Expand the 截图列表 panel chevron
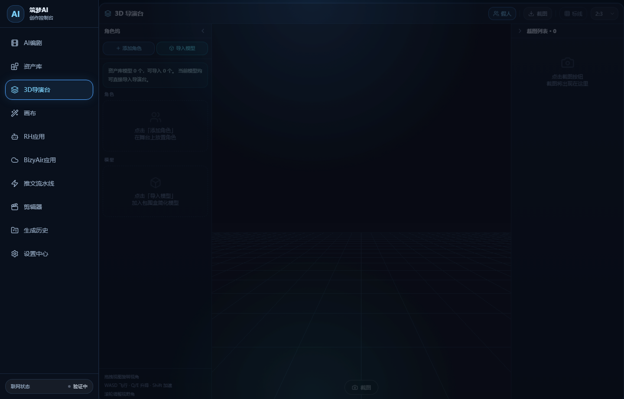This screenshot has height=399, width=624. [x=520, y=31]
